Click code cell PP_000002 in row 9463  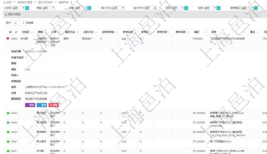199,132
